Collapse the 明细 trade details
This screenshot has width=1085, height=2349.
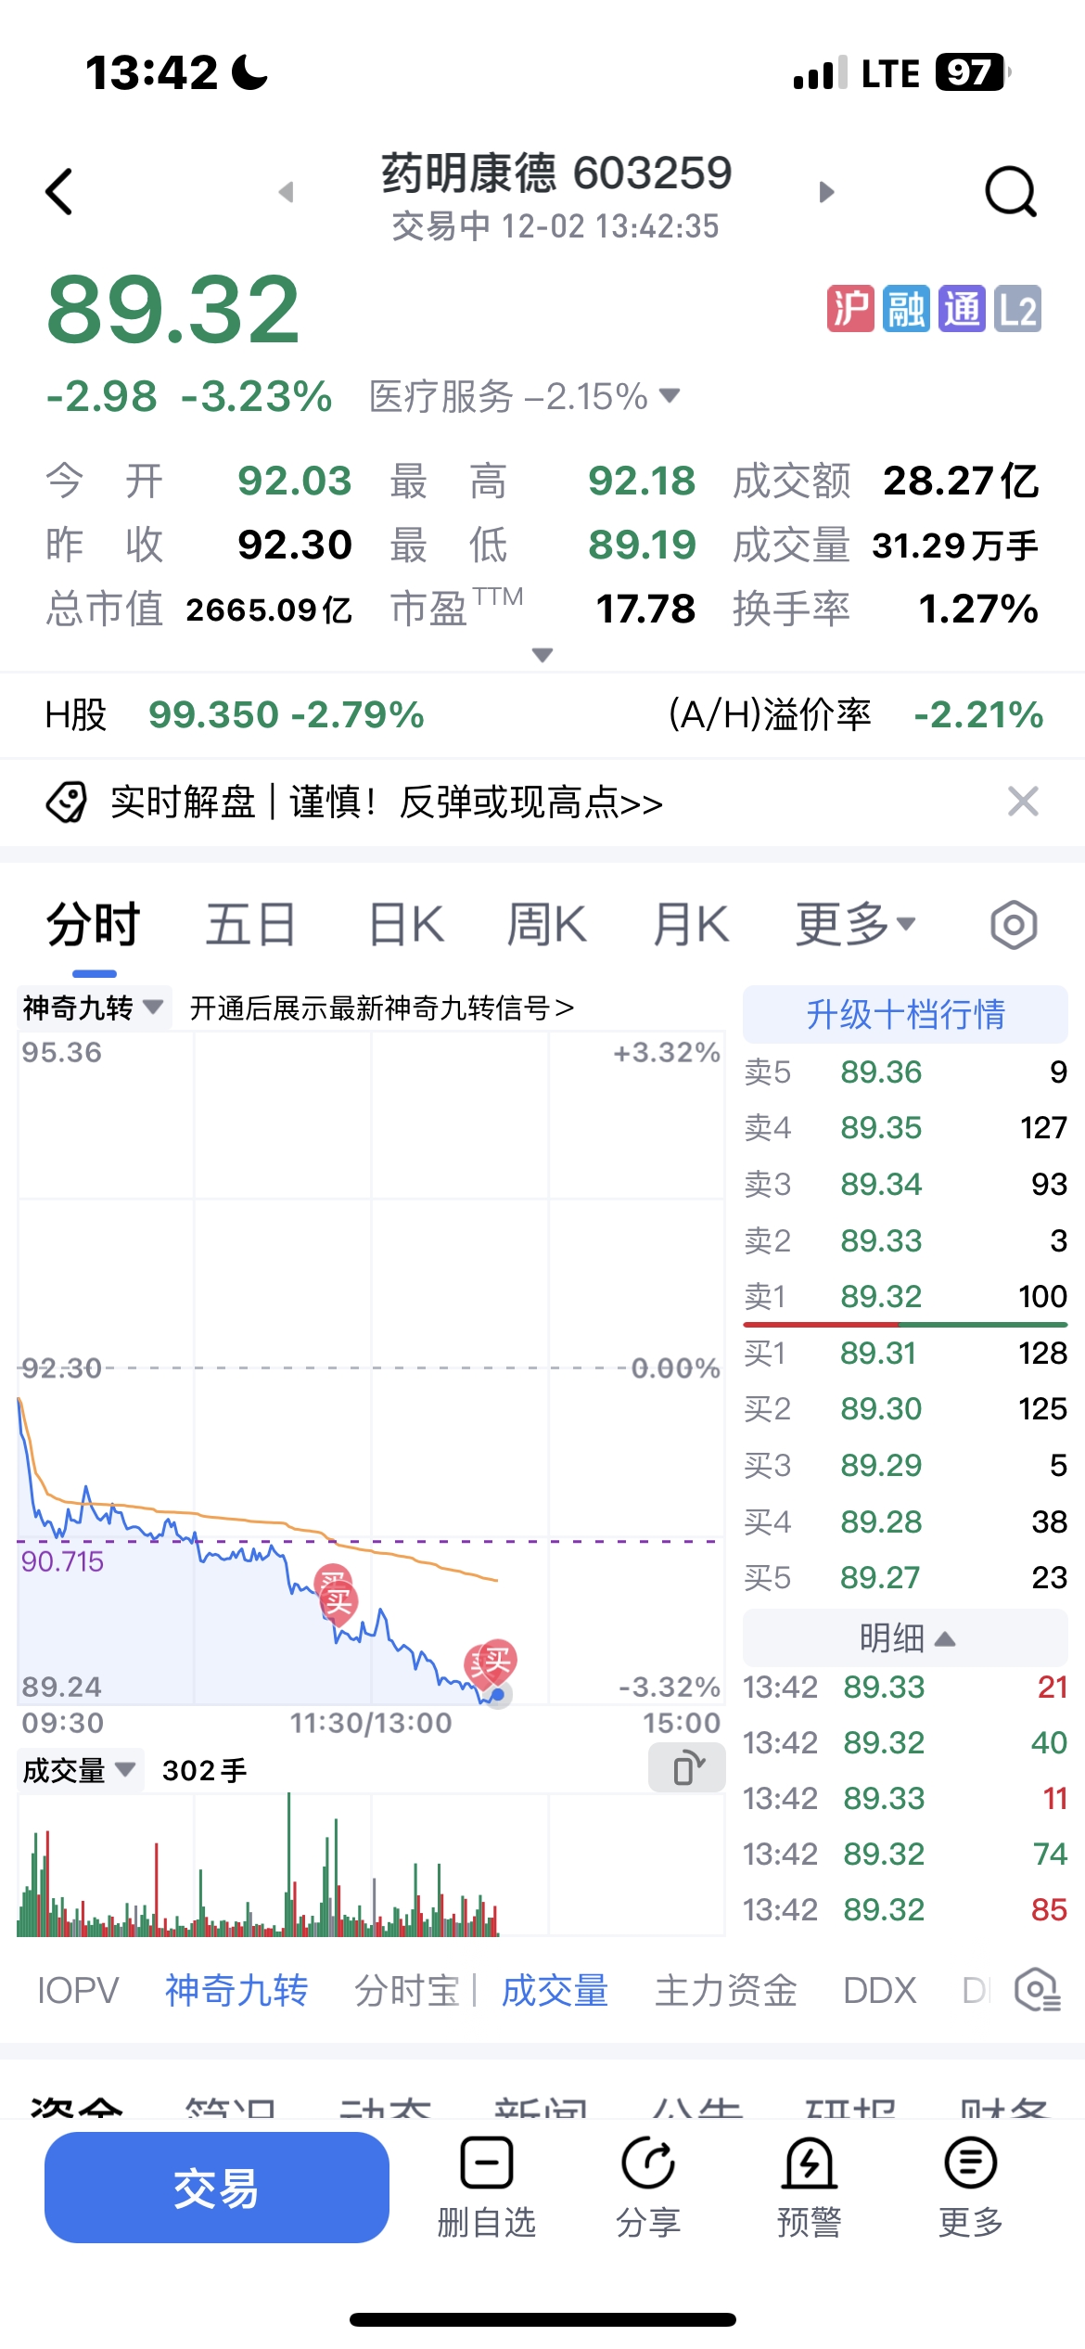(x=905, y=1638)
